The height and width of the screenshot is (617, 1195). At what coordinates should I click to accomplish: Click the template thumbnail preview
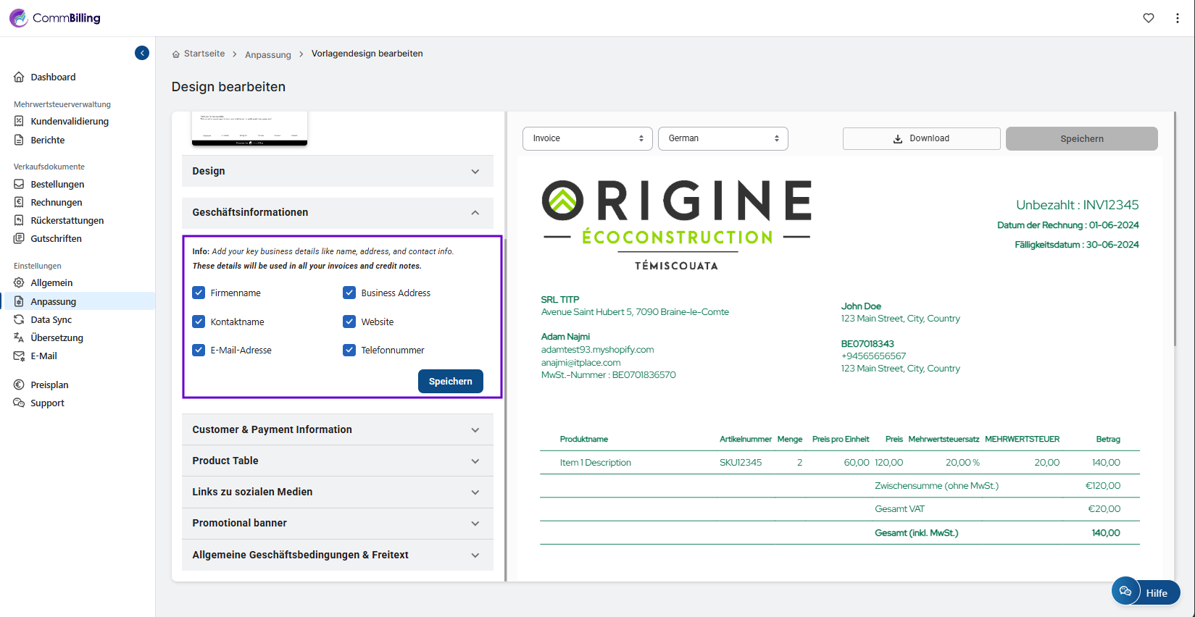tap(249, 128)
